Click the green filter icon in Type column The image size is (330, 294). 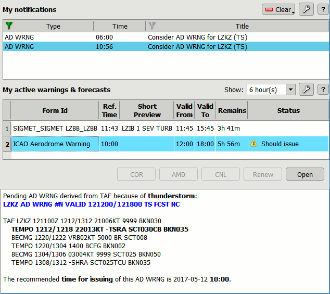(x=9, y=25)
